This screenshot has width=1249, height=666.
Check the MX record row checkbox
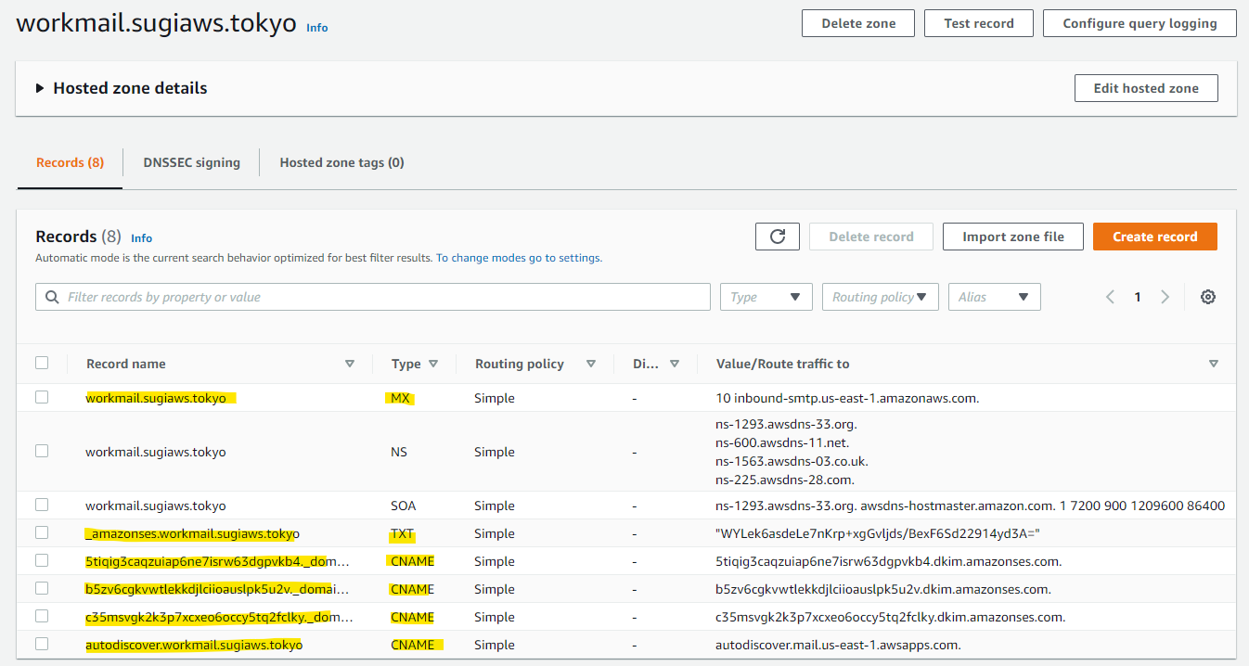(x=42, y=397)
